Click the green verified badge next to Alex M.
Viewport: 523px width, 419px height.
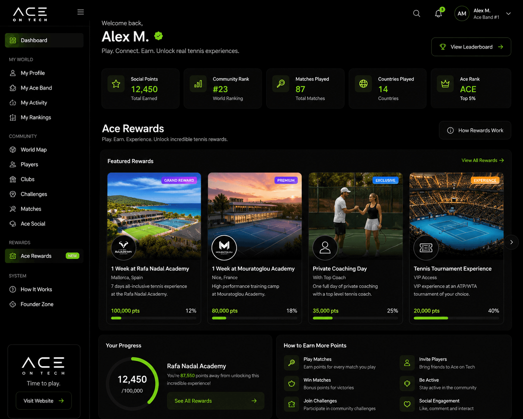[159, 36]
